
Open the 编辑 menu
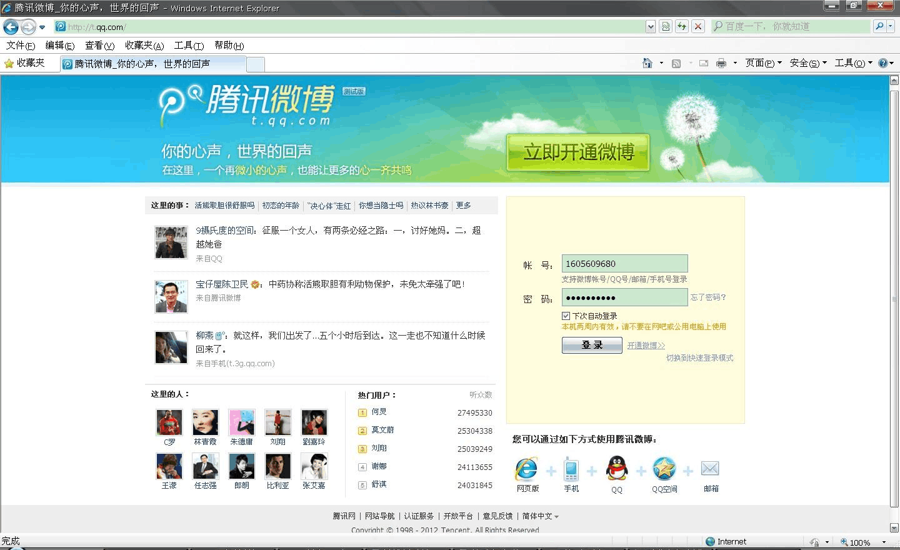coord(60,46)
